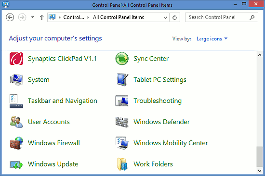Screen dimensions: 265x176
Task: Open the System computer icon
Action: click(x=16, y=80)
